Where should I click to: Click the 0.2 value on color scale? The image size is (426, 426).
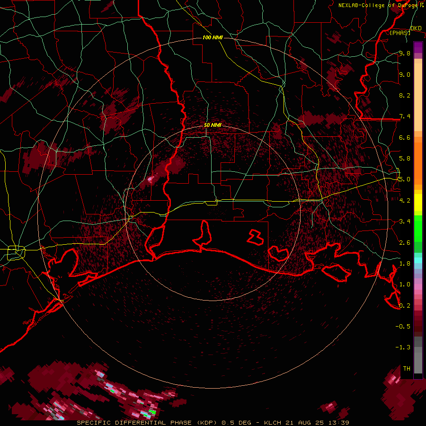point(405,306)
